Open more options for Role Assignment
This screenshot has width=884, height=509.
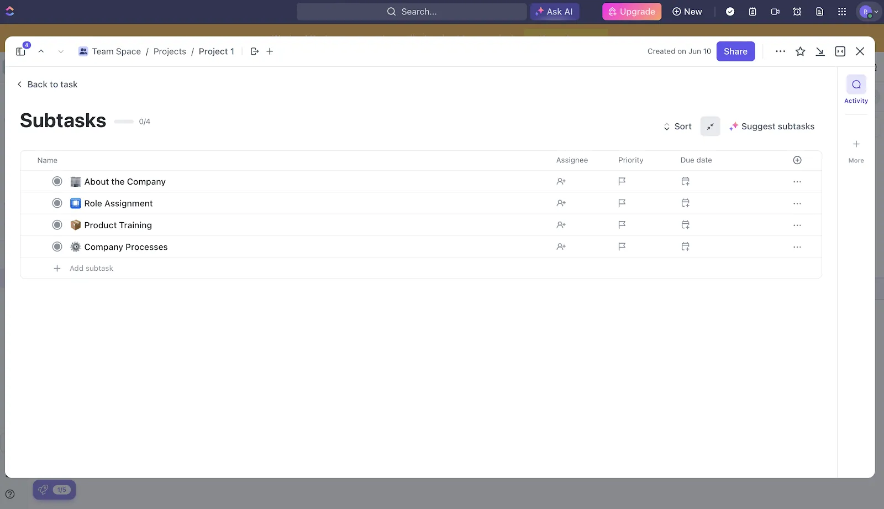tap(797, 203)
